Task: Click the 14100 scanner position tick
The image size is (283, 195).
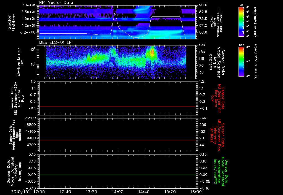Action: pyautogui.click(x=30, y=131)
